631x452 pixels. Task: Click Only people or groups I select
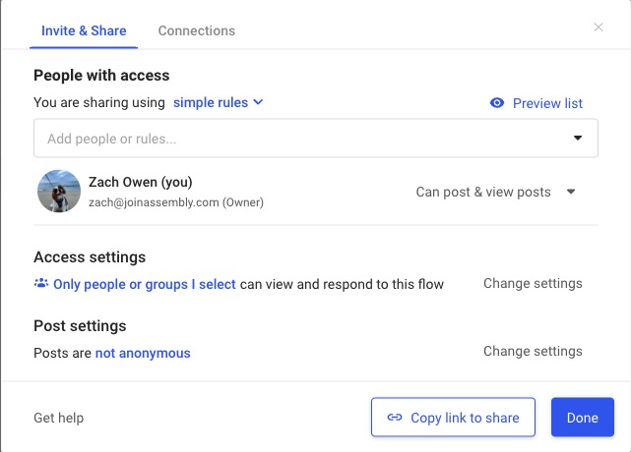tap(145, 284)
